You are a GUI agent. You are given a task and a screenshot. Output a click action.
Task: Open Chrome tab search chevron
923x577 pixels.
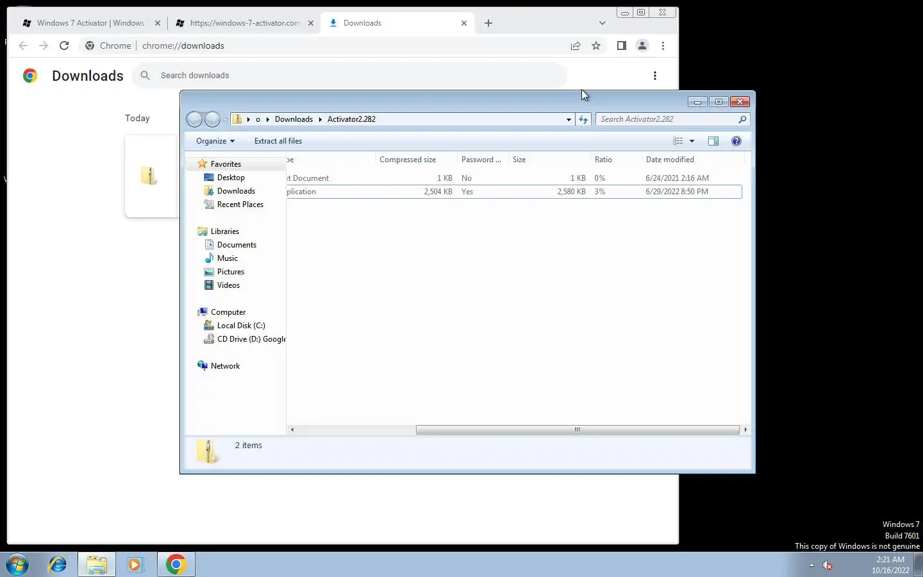pos(602,23)
